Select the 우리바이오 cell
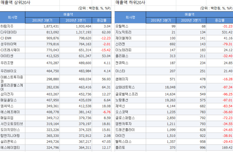Screen dimensions: 233x152 pos(12,71)
